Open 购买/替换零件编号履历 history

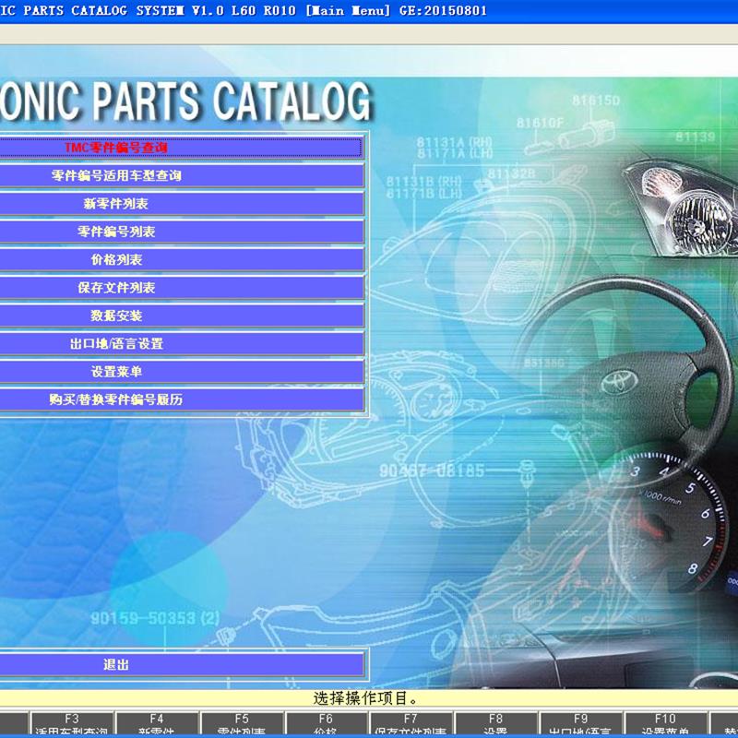pyautogui.click(x=181, y=400)
